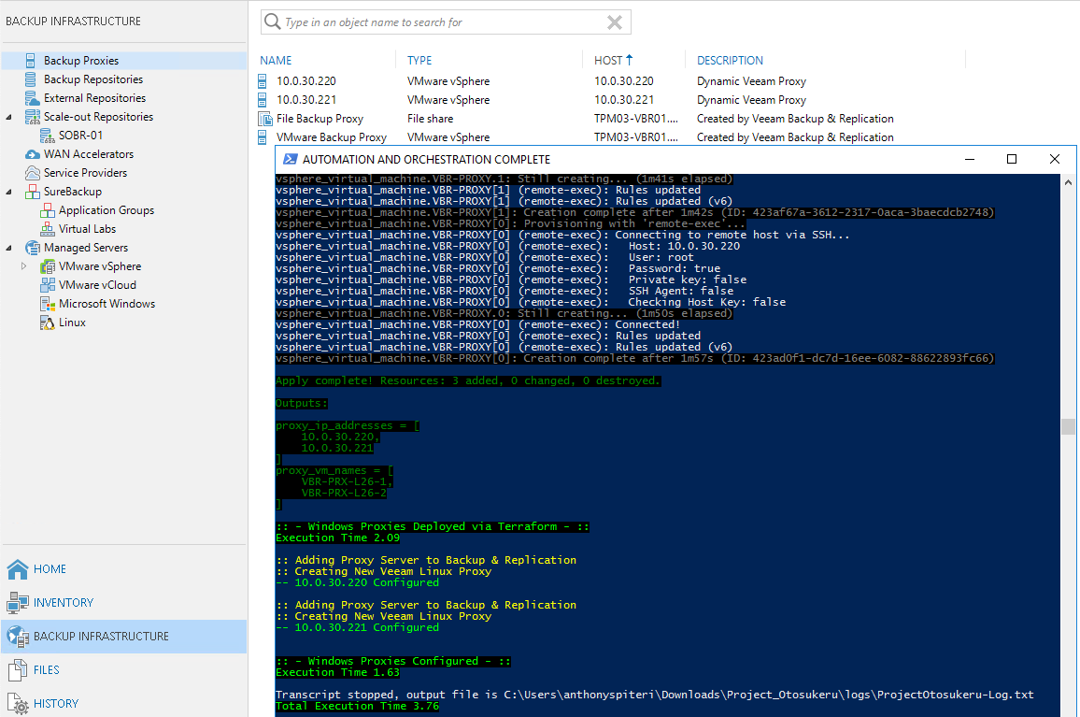Click the SOBR-01 repository icon
This screenshot has width=1080, height=717.
[x=47, y=136]
